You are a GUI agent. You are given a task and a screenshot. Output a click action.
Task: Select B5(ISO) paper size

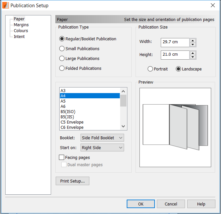90,111
